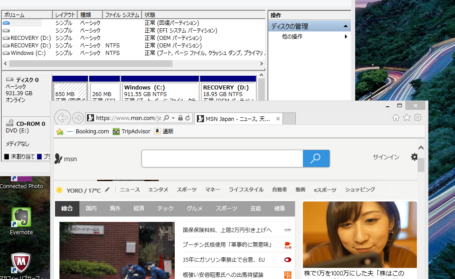
Task: Open the ニュース navigation item
Action: coord(129,190)
